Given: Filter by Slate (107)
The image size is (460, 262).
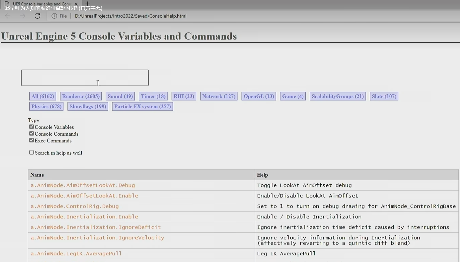Looking at the screenshot, I should [x=384, y=96].
